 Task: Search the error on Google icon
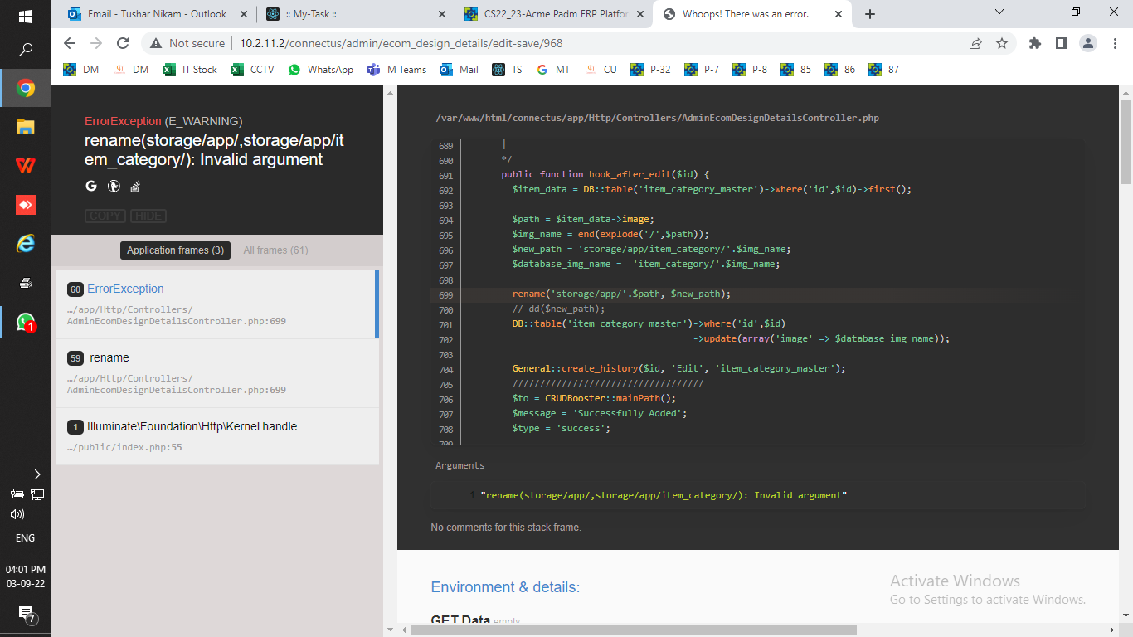[x=91, y=186]
